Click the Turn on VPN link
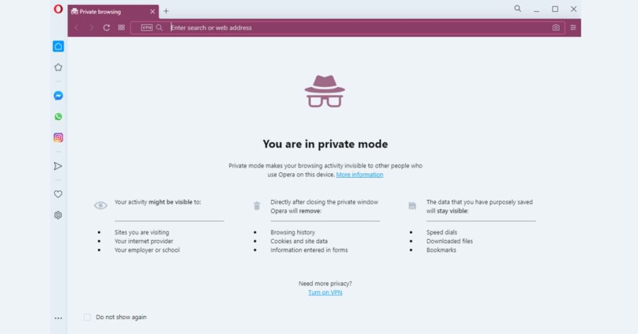The height and width of the screenshot is (334, 638). 325,292
